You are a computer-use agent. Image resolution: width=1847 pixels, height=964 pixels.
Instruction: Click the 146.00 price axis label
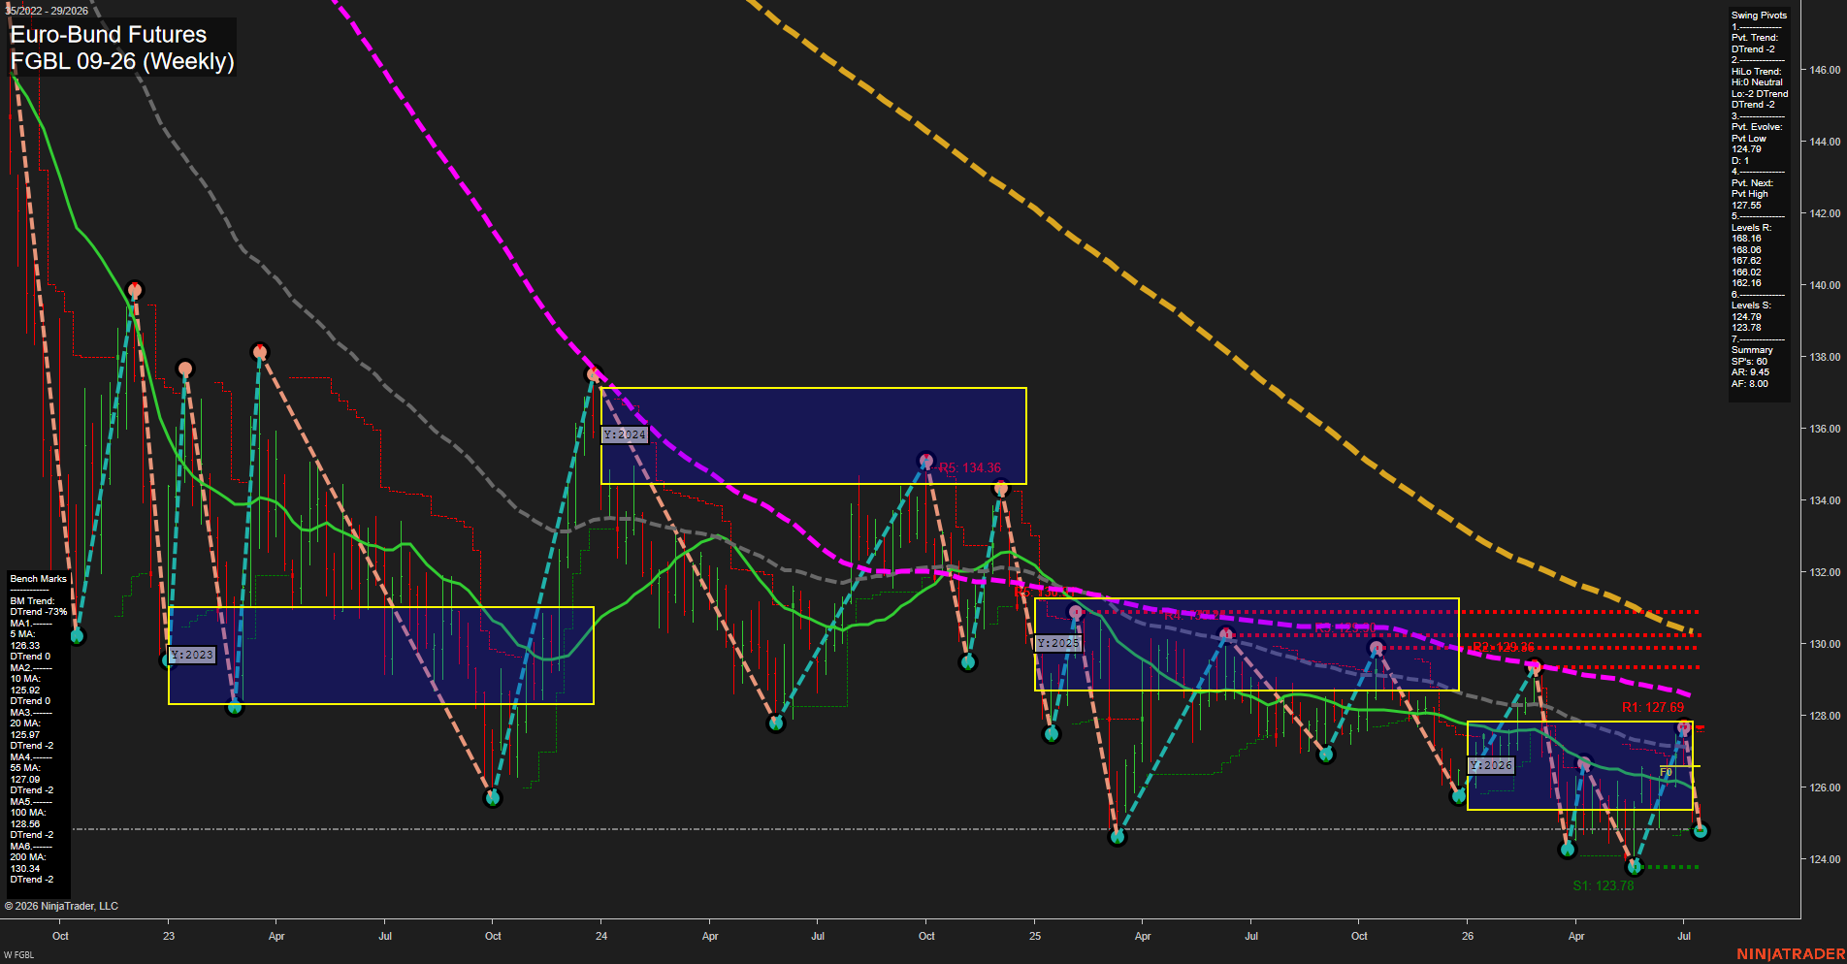(1825, 70)
